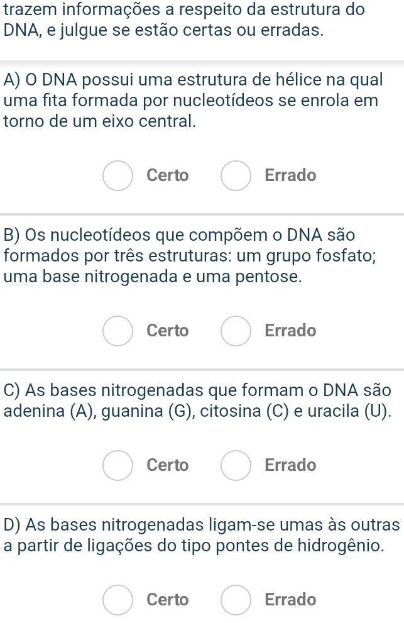Image resolution: width=404 pixels, height=623 pixels.
Task: Click the "Errado" text label under statement D
Action: pyautogui.click(x=290, y=600)
